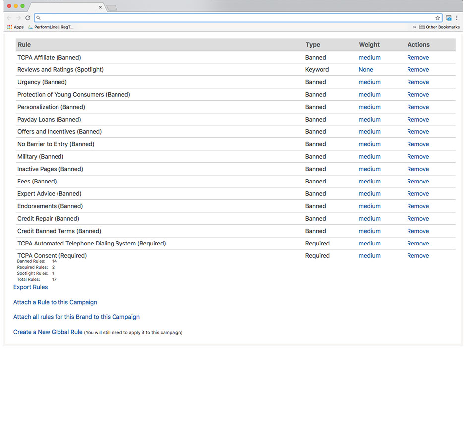Remove the Credit Repair (Banned) rule
Image resolution: width=466 pixels, height=428 pixels.
418,219
